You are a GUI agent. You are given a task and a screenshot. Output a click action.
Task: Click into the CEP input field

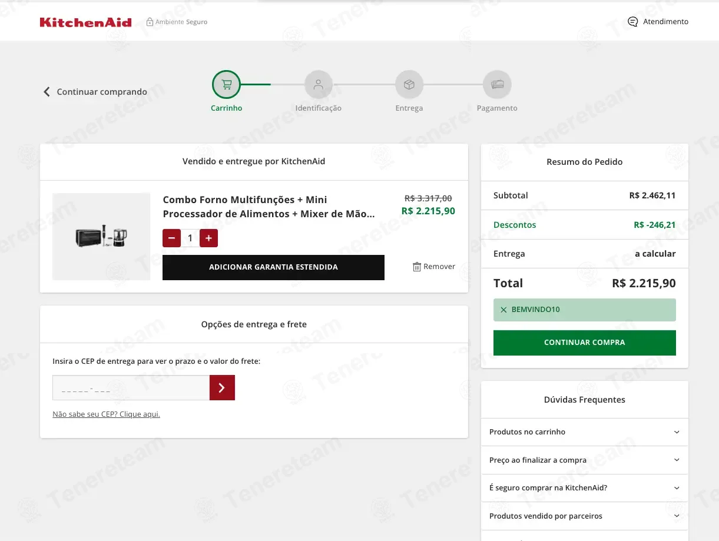click(x=131, y=387)
